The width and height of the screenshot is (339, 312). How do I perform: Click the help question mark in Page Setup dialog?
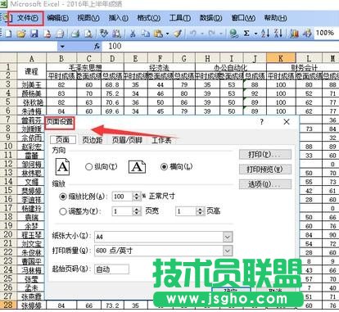tap(262, 122)
